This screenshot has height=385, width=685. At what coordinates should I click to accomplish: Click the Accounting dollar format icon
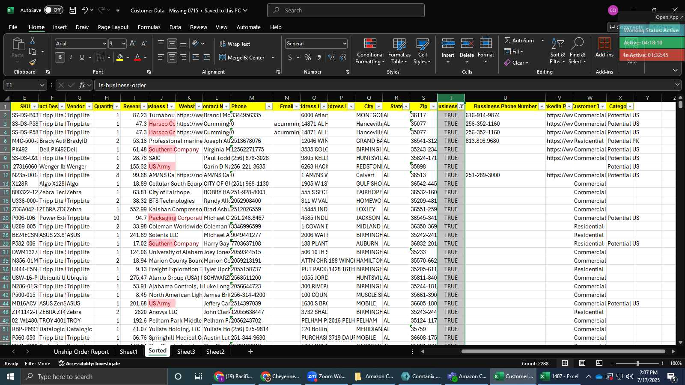click(290, 57)
